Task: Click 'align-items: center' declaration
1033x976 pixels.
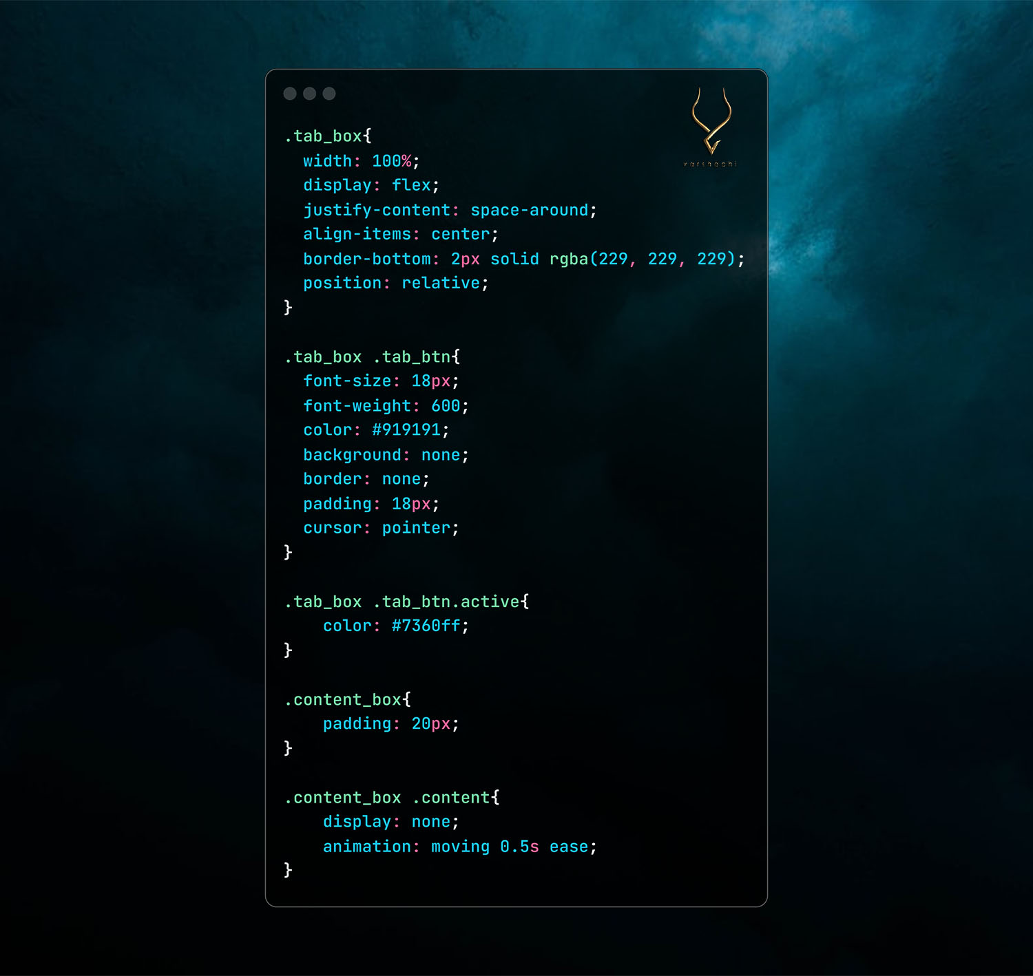Action: click(x=400, y=234)
